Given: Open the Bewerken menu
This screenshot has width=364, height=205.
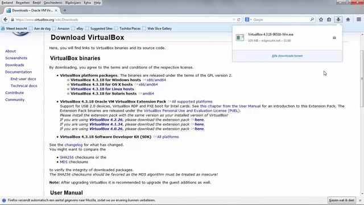Looking at the screenshot, I should coord(23,3).
